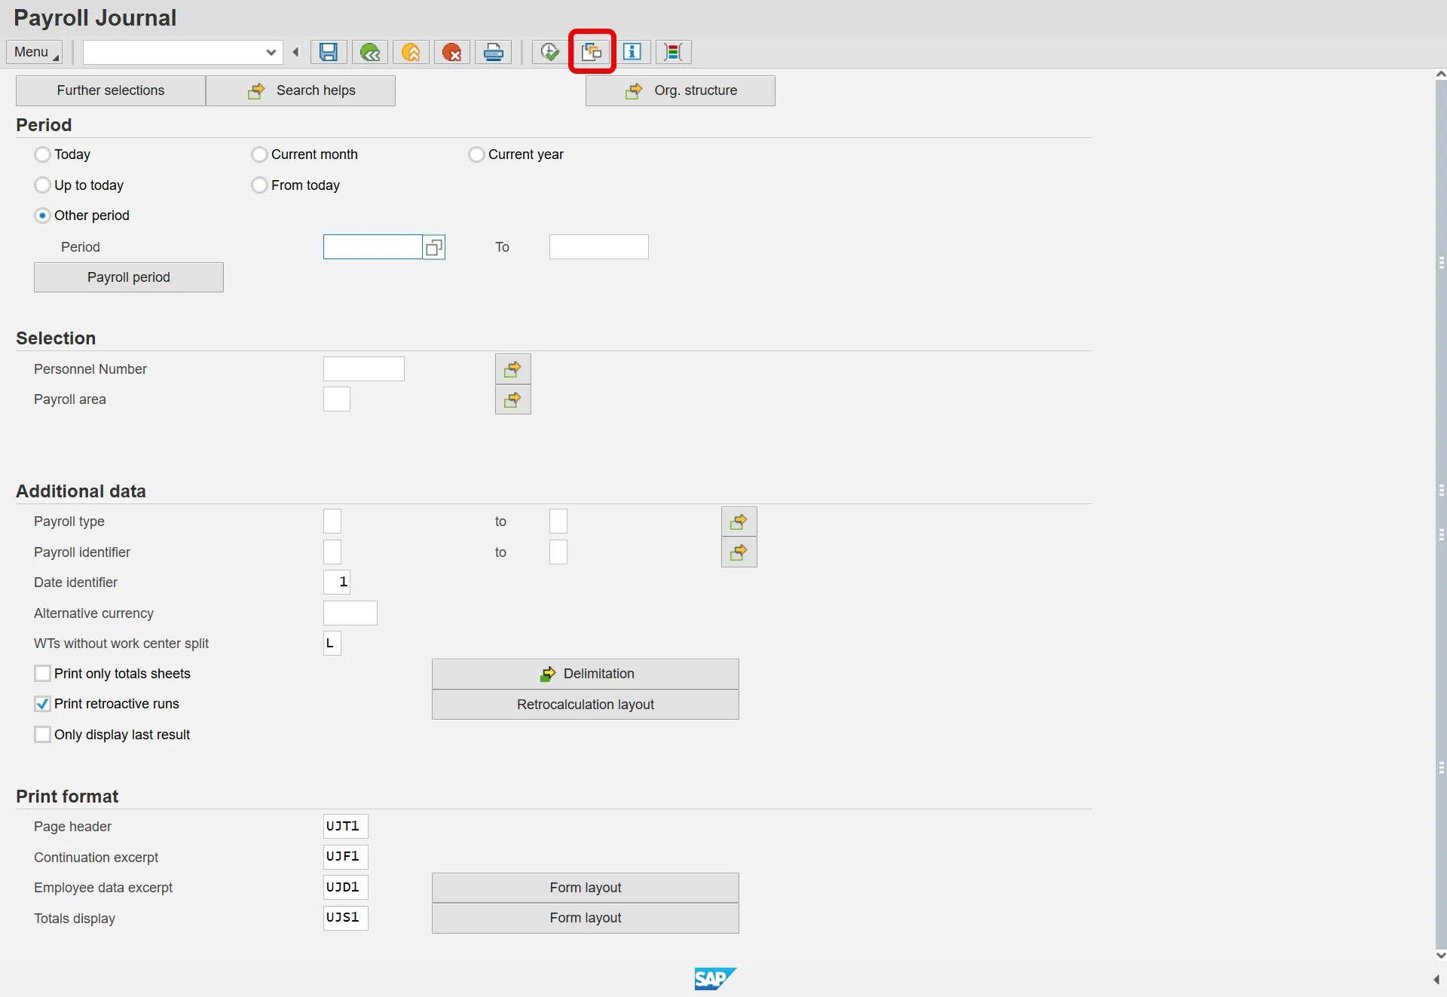Uncheck Print retroactive runs checkbox

(x=43, y=704)
